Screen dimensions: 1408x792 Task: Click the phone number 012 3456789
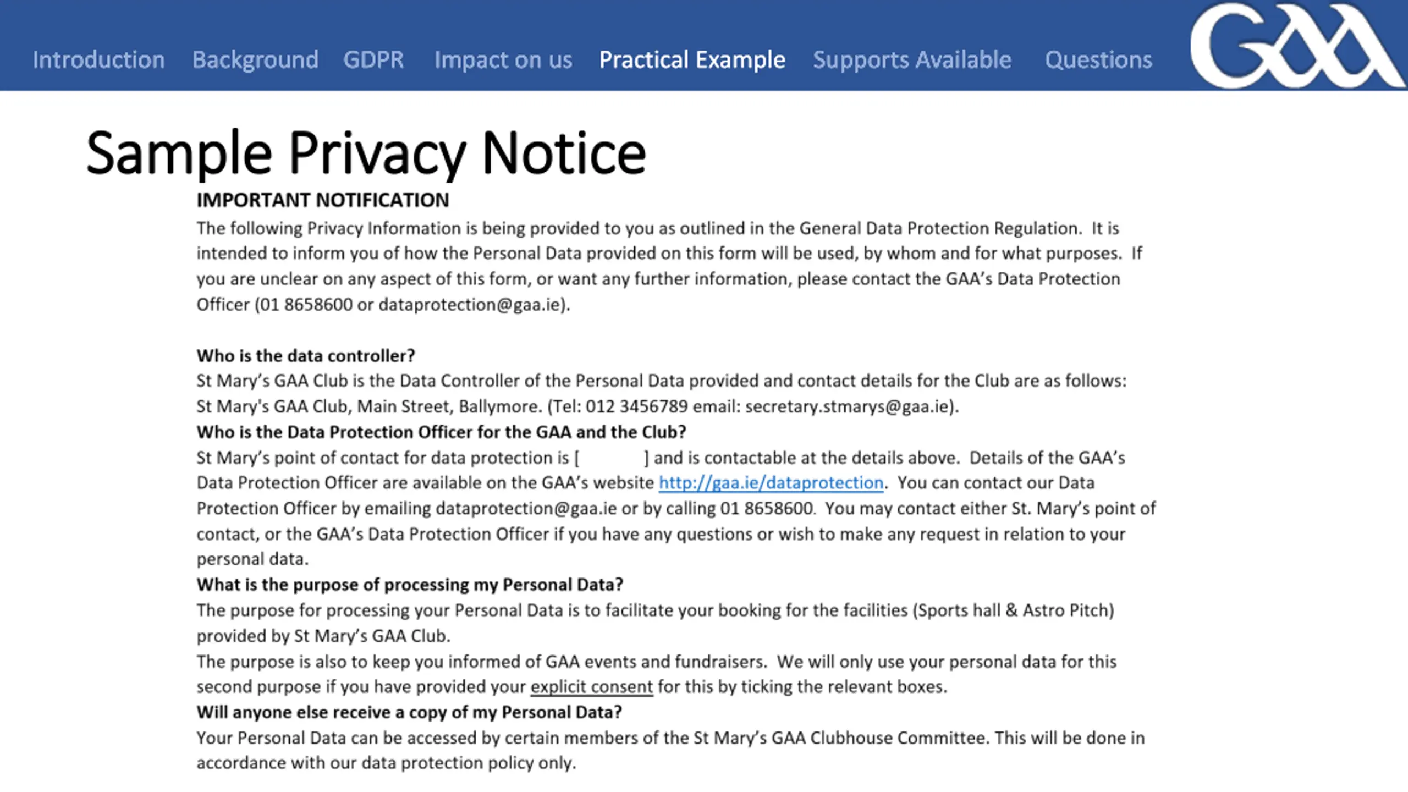point(636,406)
